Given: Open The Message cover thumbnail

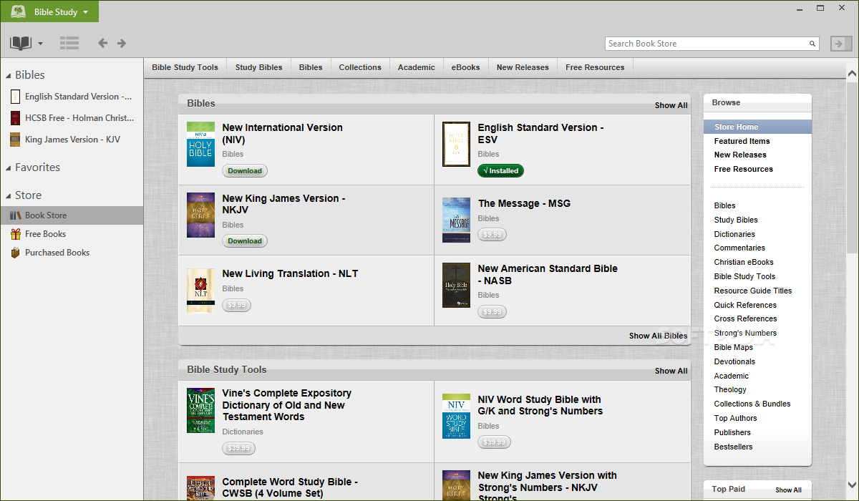Looking at the screenshot, I should [456, 220].
